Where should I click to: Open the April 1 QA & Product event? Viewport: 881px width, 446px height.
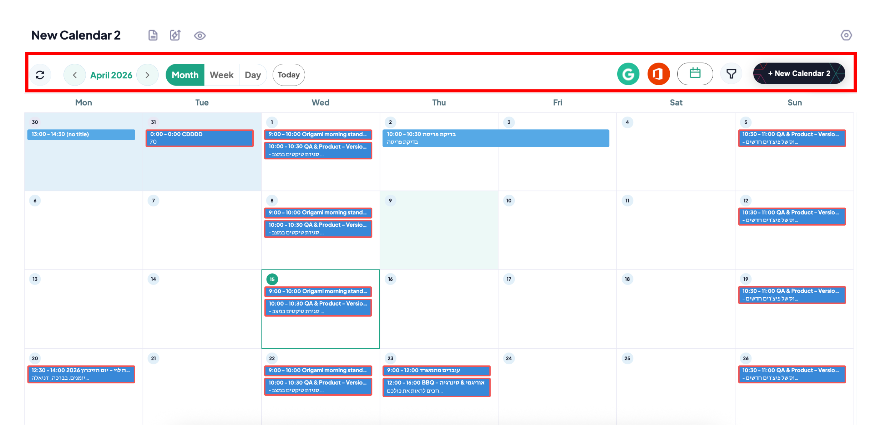(x=318, y=150)
